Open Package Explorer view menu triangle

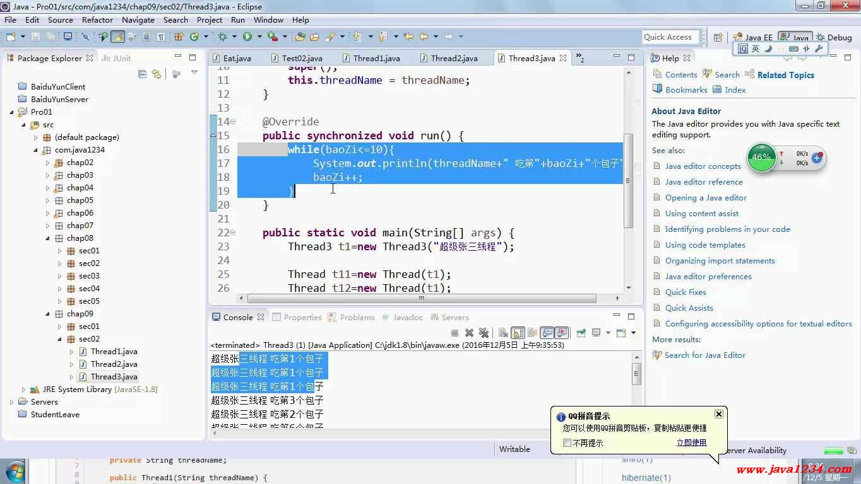[x=194, y=73]
